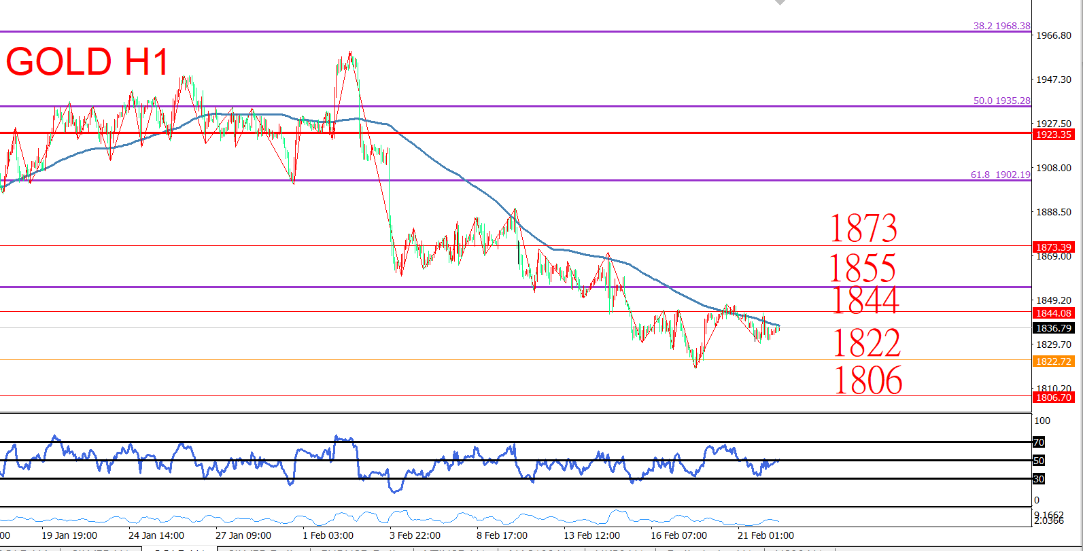This screenshot has width=1083, height=551.
Task: Click the GOLD H1 chart title text
Action: [x=87, y=62]
